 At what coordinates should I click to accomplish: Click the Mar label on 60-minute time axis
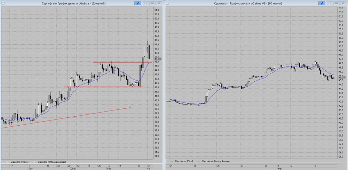pyautogui.click(x=279, y=168)
